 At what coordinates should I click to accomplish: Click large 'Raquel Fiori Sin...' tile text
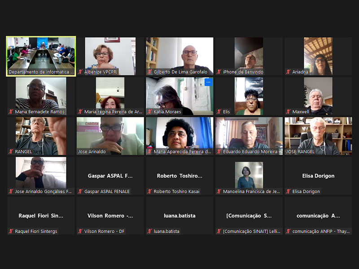41,216
